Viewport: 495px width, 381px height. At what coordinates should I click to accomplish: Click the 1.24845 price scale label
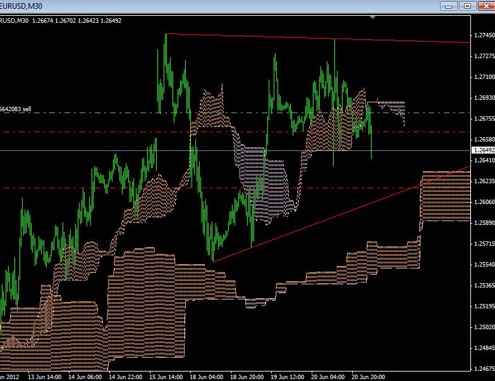tap(484, 348)
